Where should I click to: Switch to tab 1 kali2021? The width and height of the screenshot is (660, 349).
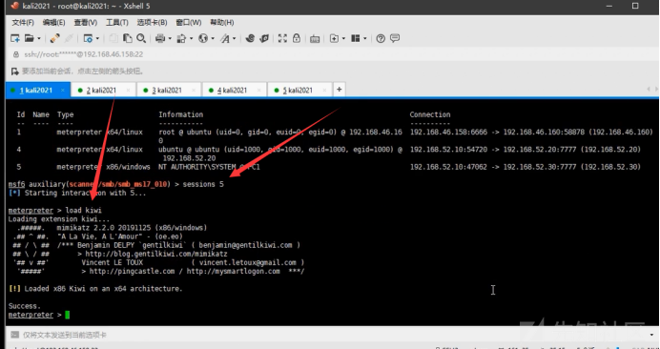point(38,90)
